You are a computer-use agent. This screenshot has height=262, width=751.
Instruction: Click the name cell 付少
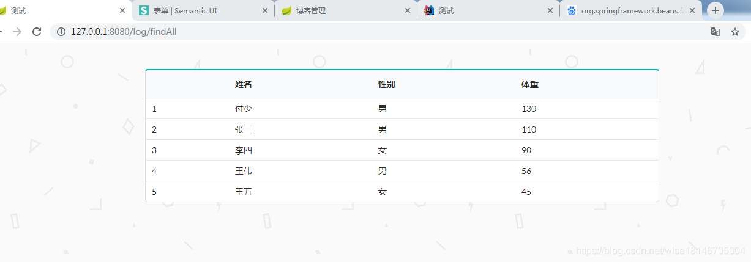(244, 109)
